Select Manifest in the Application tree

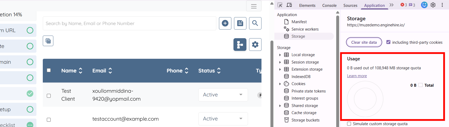pyautogui.click(x=299, y=22)
